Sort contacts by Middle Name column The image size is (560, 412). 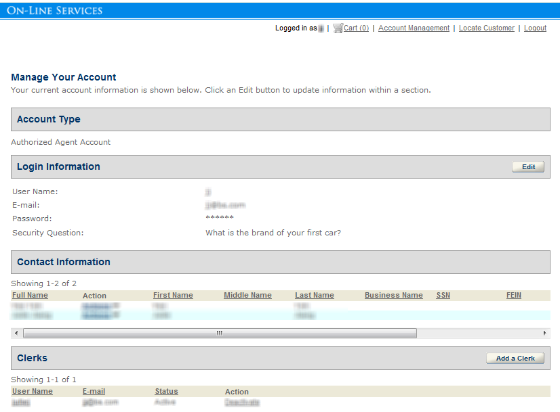(x=247, y=296)
